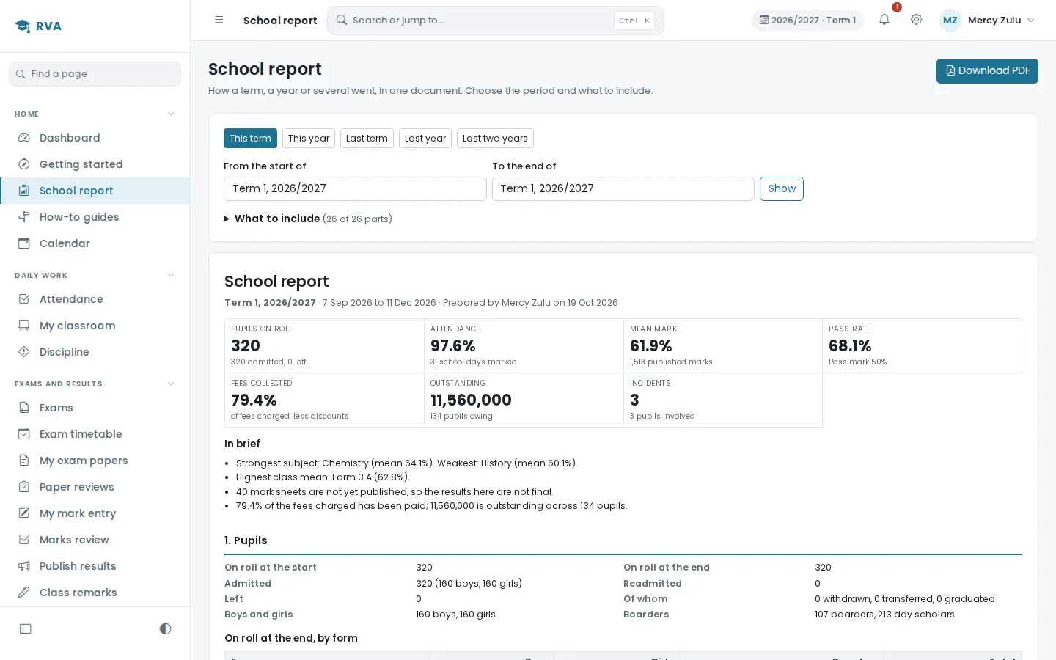Open the Exams page link
The image size is (1056, 660).
[95, 408]
